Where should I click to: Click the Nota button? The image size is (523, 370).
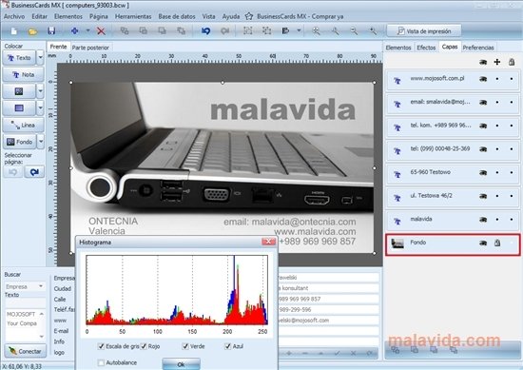24,74
